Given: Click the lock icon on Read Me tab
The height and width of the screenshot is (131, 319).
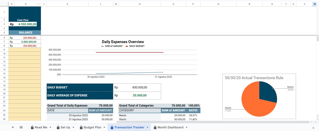Looking at the screenshot, I should coord(32,127).
